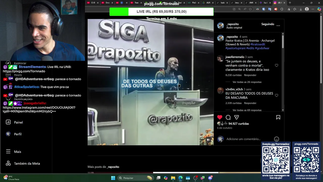Open the Perfil avatar in the sidebar

[x=8, y=134]
